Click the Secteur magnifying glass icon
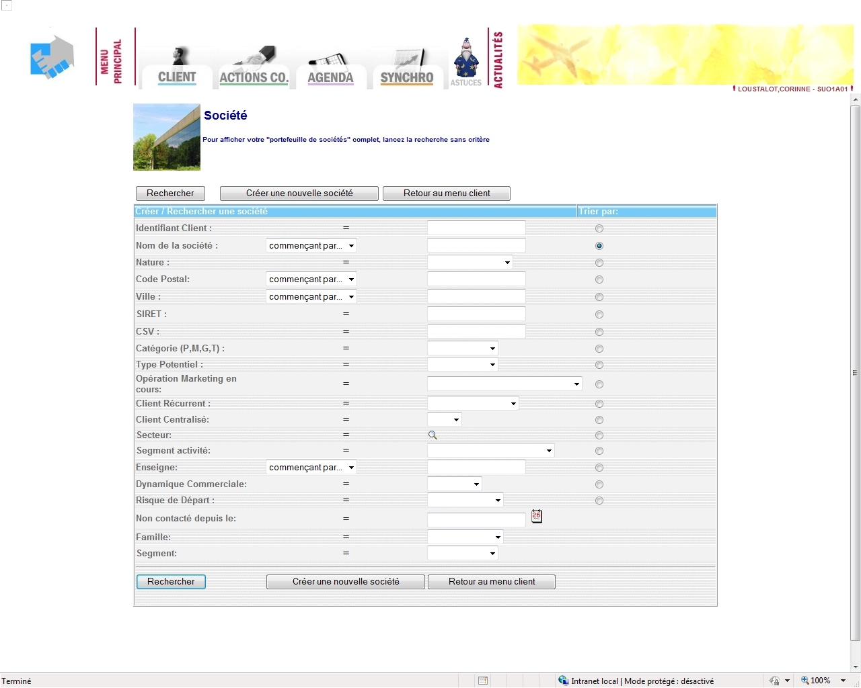Screen dimensions: 861x688 pyautogui.click(x=433, y=435)
